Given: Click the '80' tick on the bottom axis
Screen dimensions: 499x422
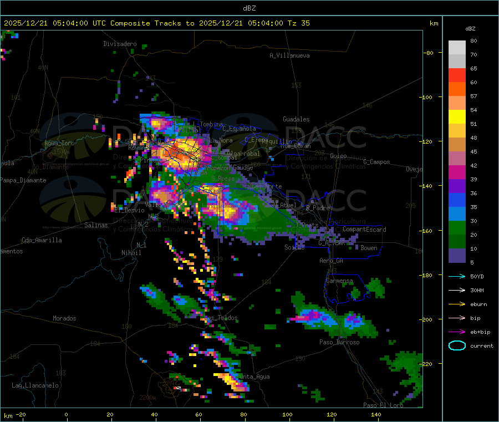Looking at the screenshot, I should [243, 414].
